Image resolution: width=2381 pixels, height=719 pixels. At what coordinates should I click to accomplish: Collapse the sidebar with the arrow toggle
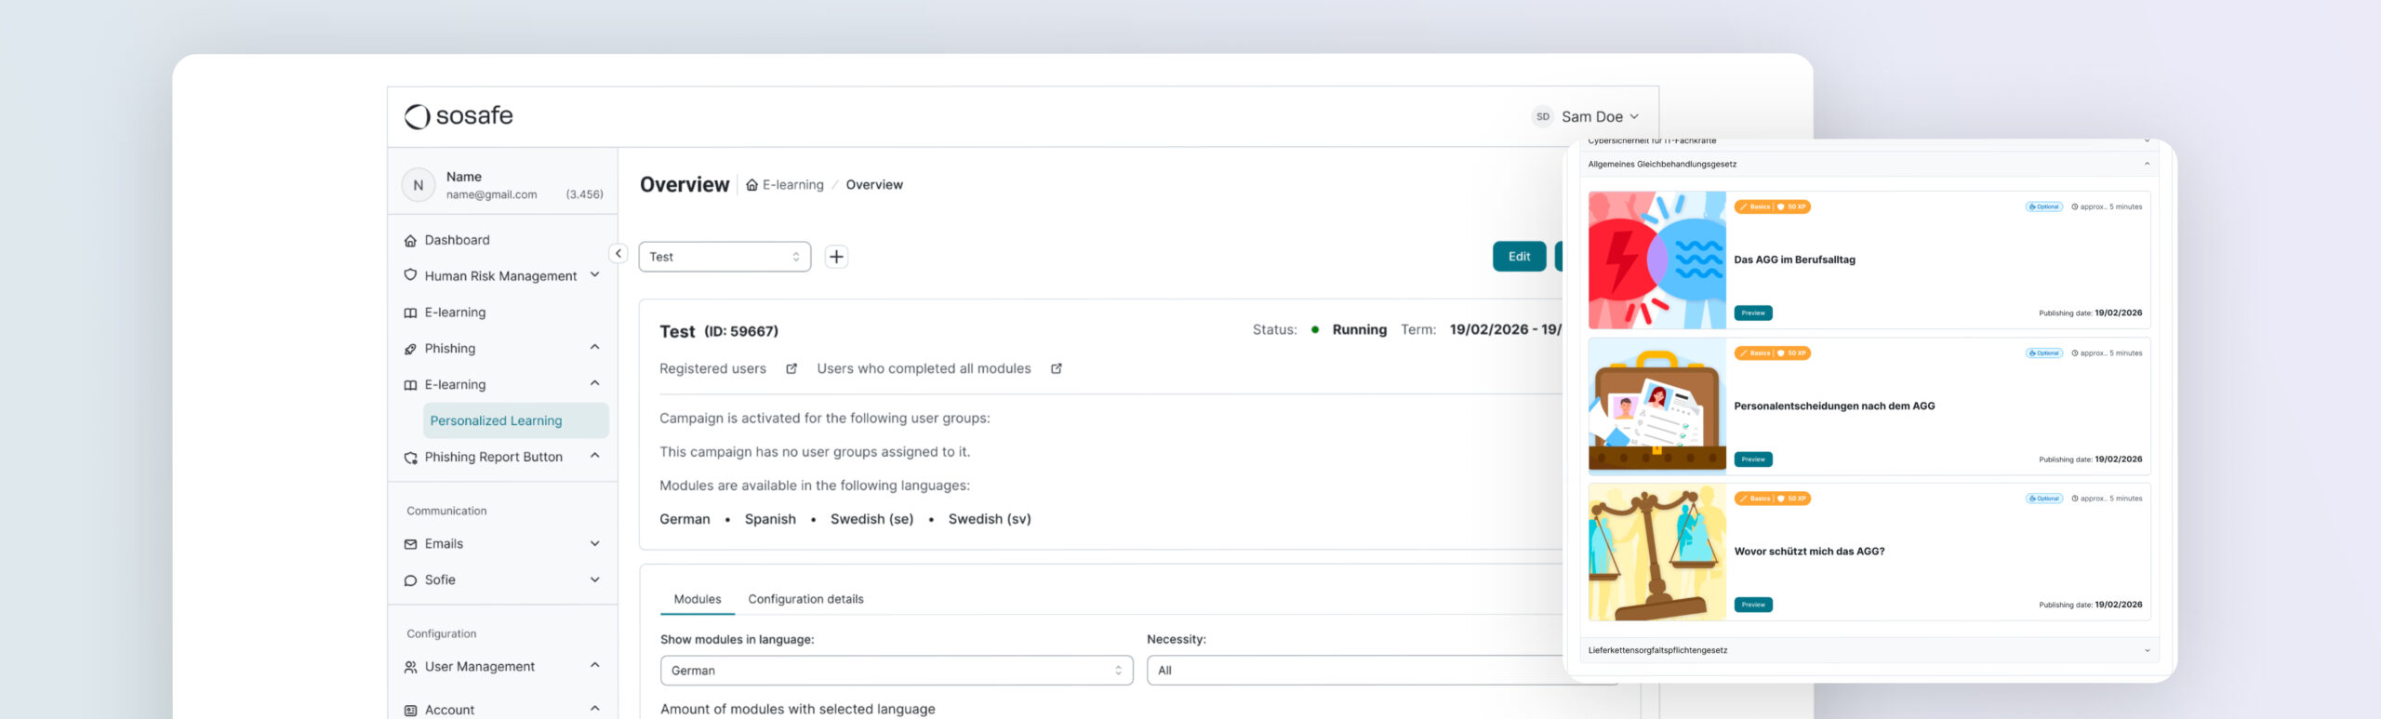coord(619,254)
